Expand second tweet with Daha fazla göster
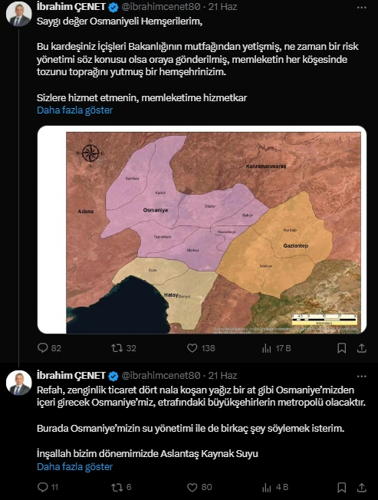The height and width of the screenshot is (500, 378). click(74, 467)
